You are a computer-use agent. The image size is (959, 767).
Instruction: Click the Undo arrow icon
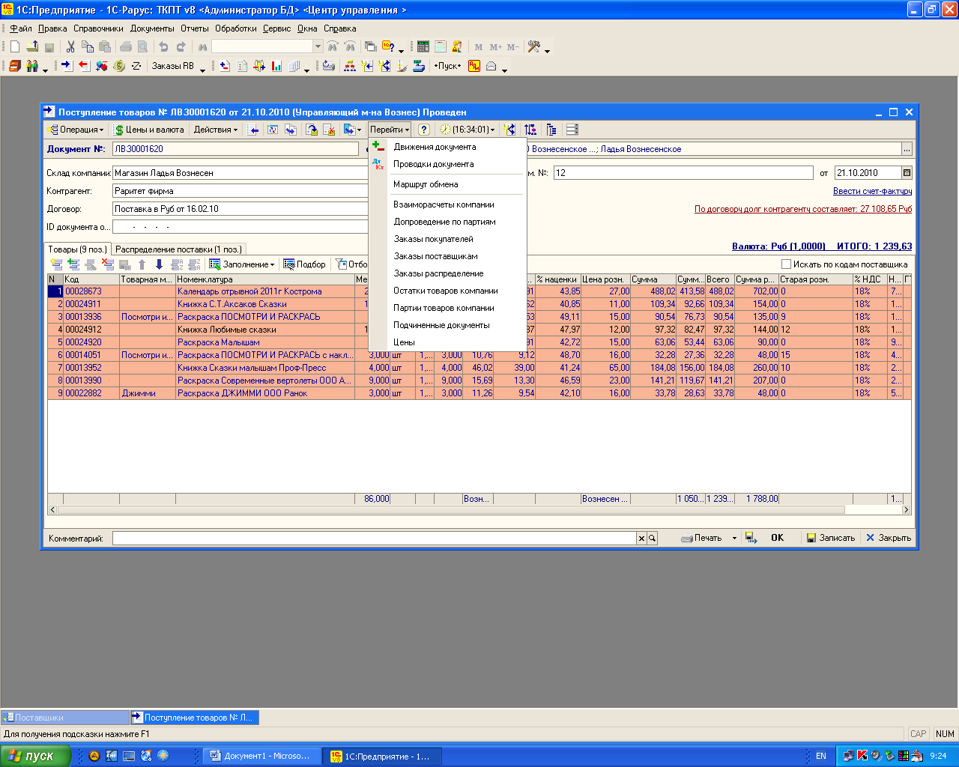pyautogui.click(x=163, y=46)
